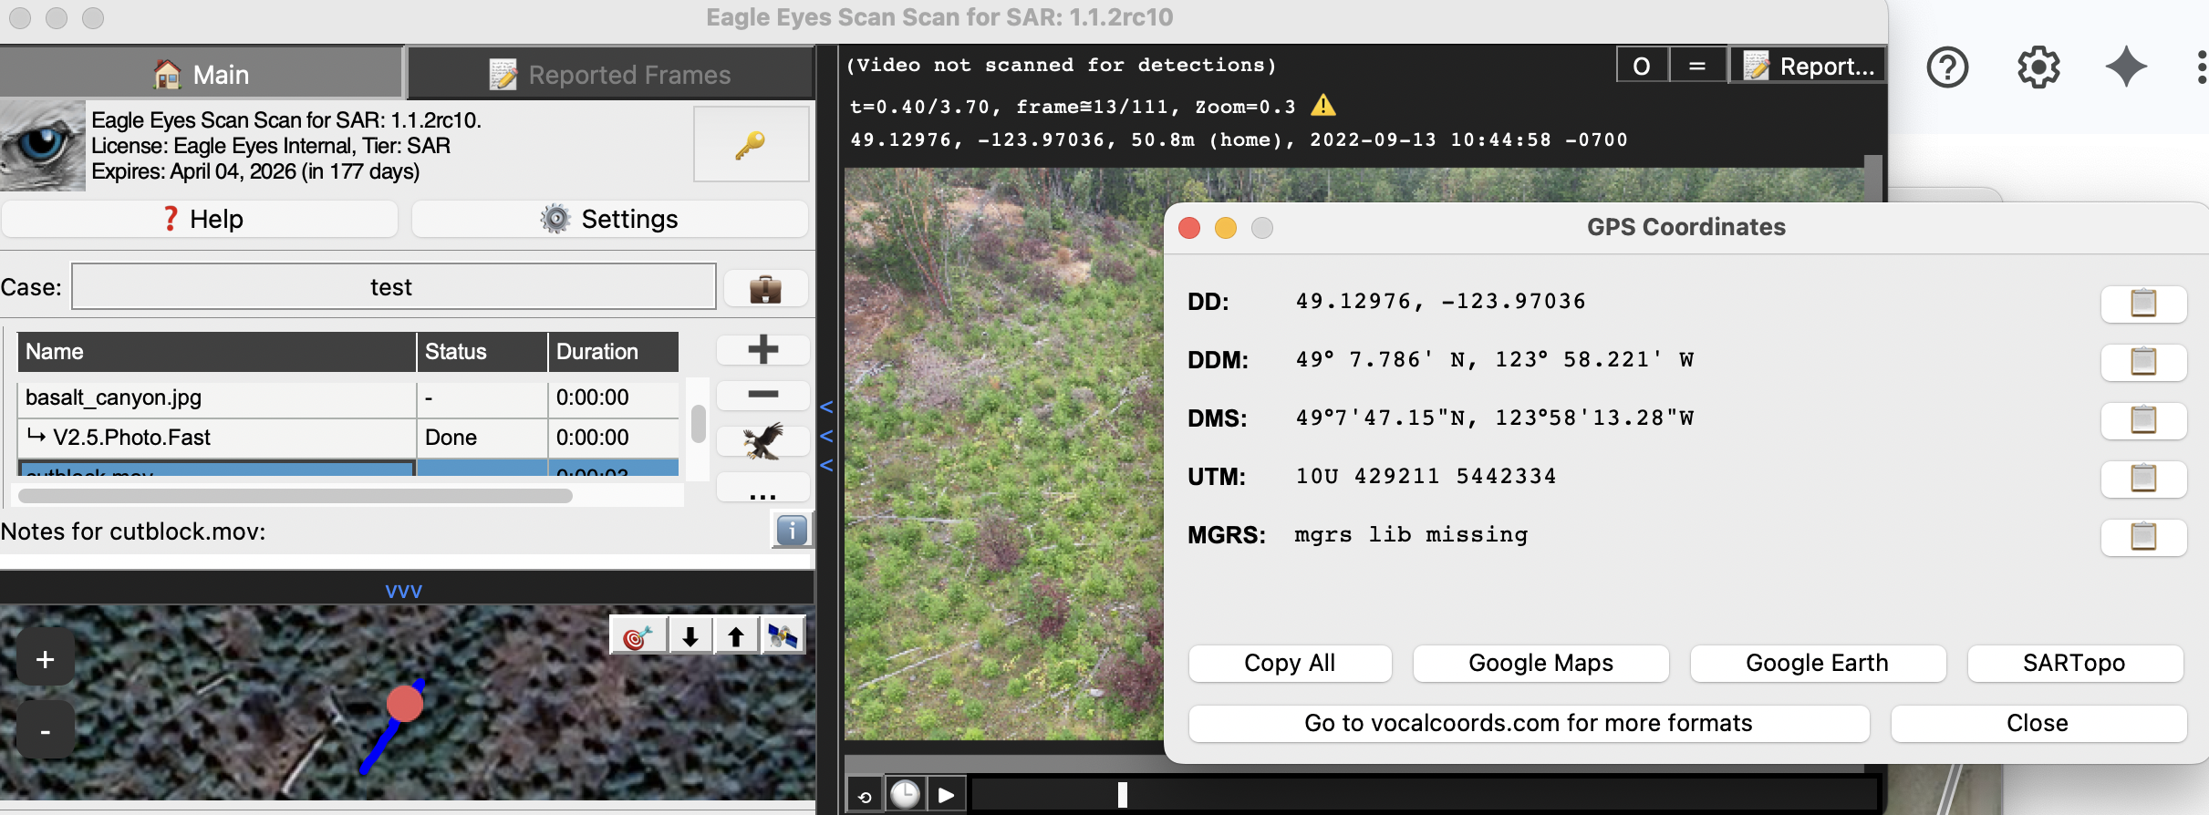Click the sparkle star icon
The height and width of the screenshot is (815, 2209).
click(x=2126, y=67)
